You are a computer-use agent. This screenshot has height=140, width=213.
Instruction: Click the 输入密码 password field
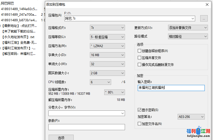171,88
